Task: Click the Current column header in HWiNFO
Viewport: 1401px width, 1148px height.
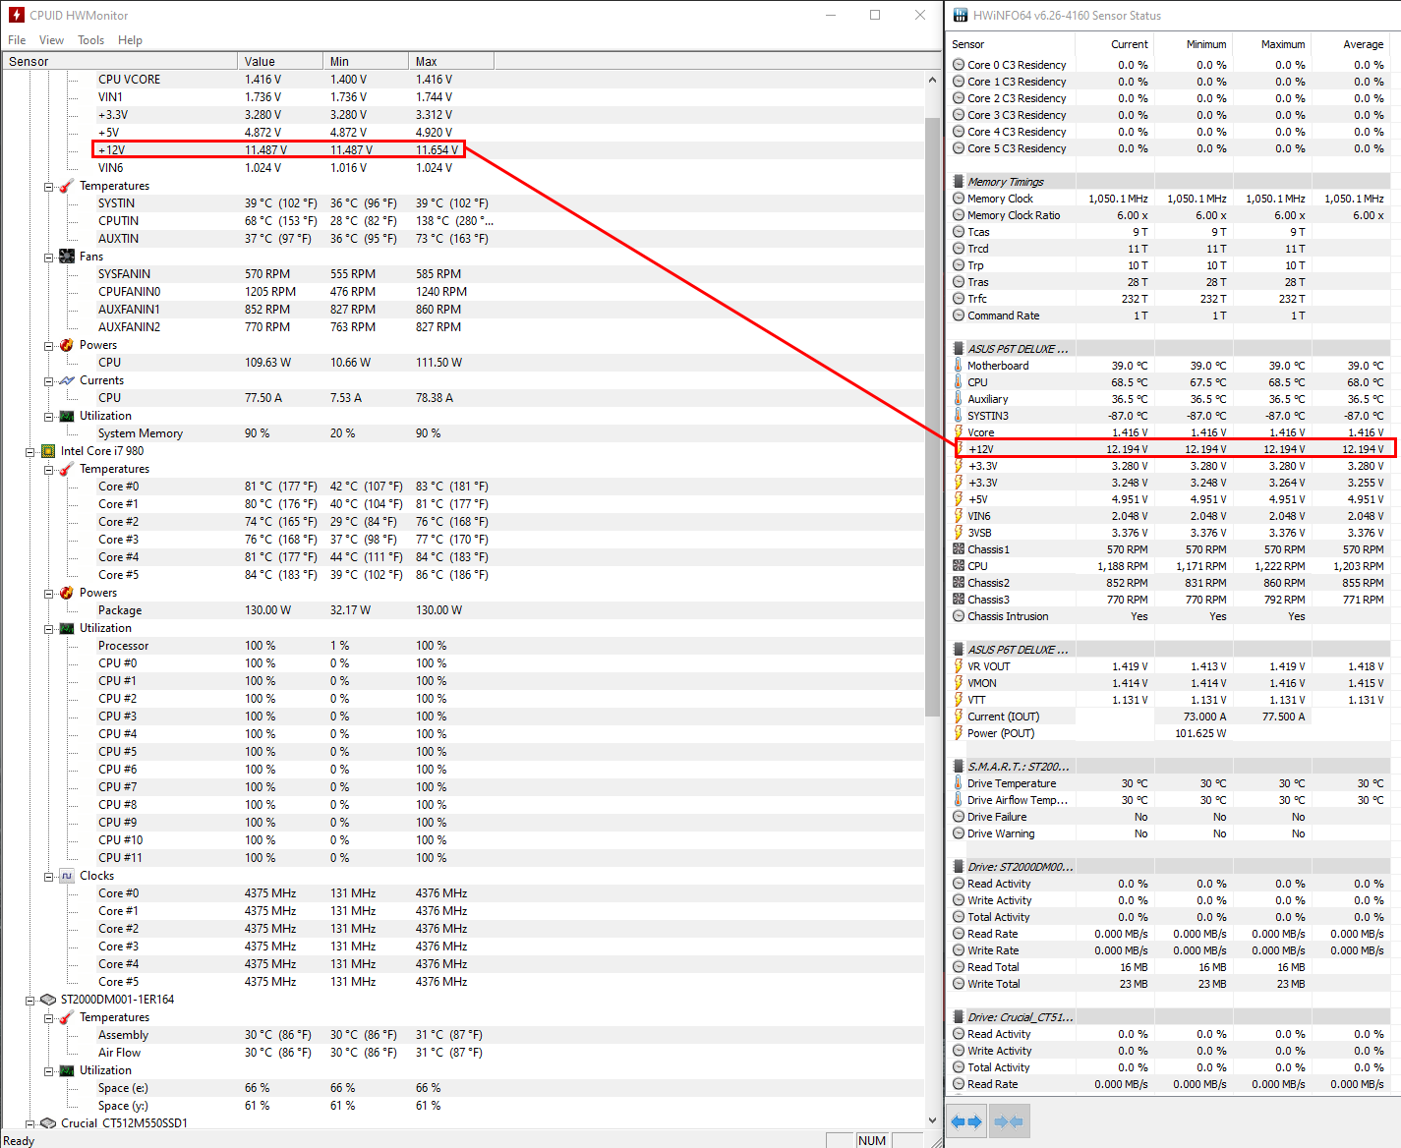Action: pyautogui.click(x=1115, y=44)
